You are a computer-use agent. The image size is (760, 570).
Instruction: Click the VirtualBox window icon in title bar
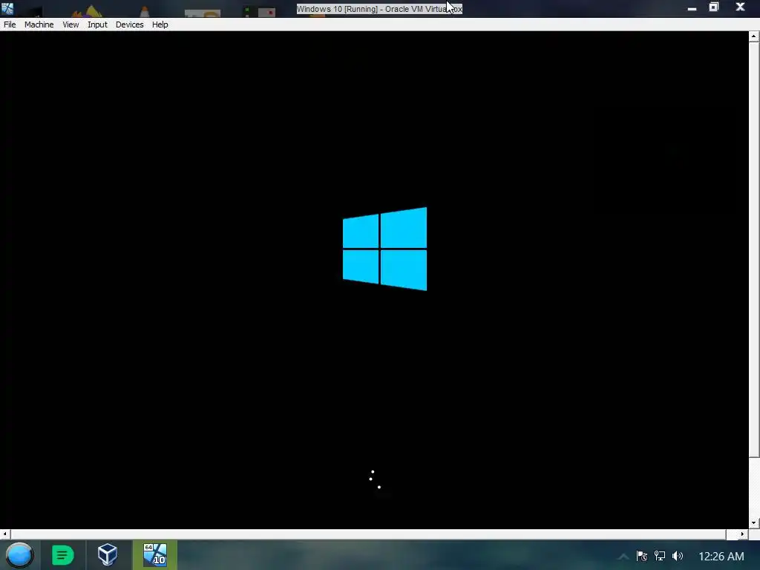(x=7, y=7)
